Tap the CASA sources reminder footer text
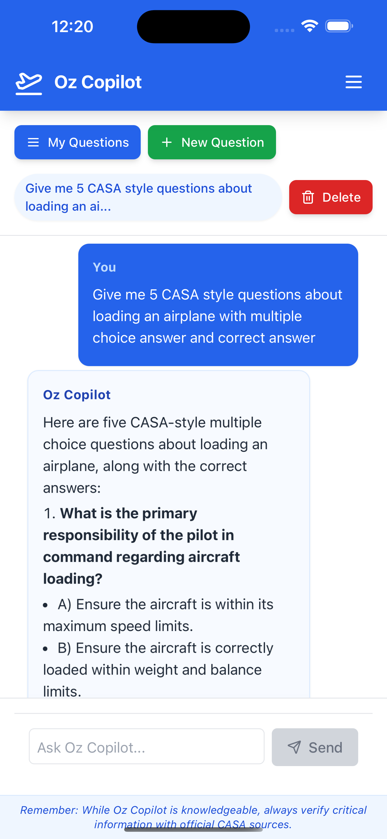The height and width of the screenshot is (839, 387). coord(193,817)
